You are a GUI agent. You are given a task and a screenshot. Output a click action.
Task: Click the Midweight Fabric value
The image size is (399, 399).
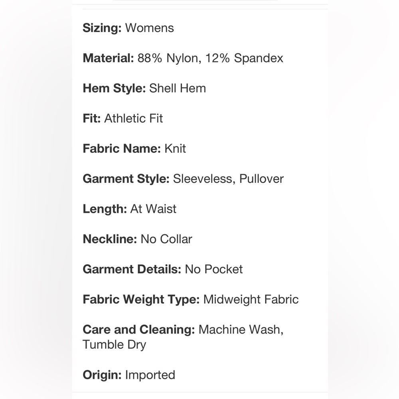251,299
